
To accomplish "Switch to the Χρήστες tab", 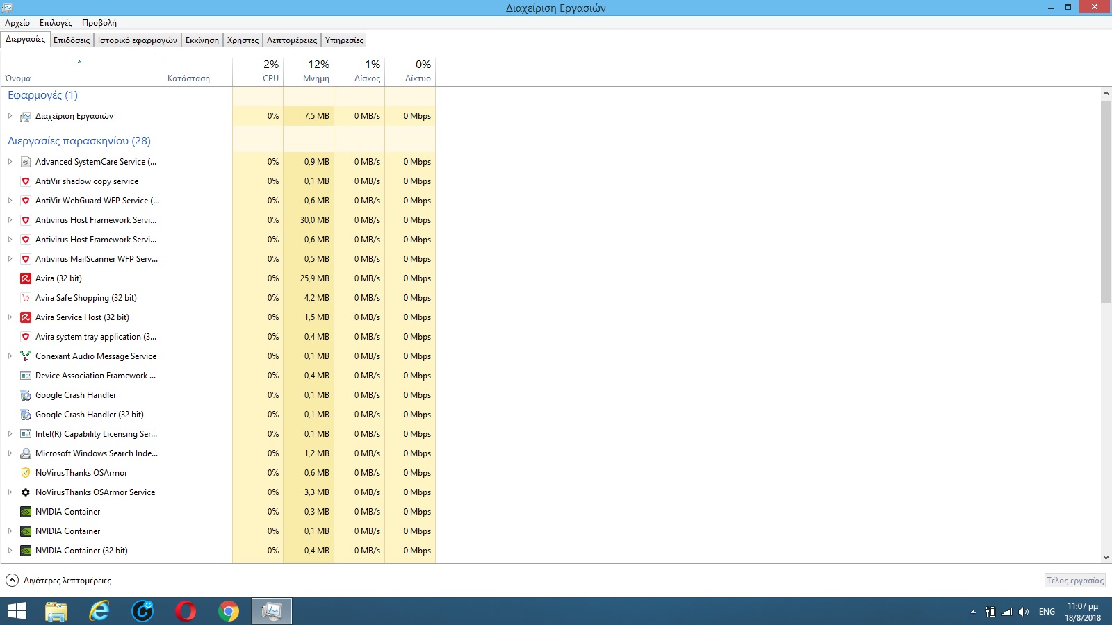I will pyautogui.click(x=243, y=40).
